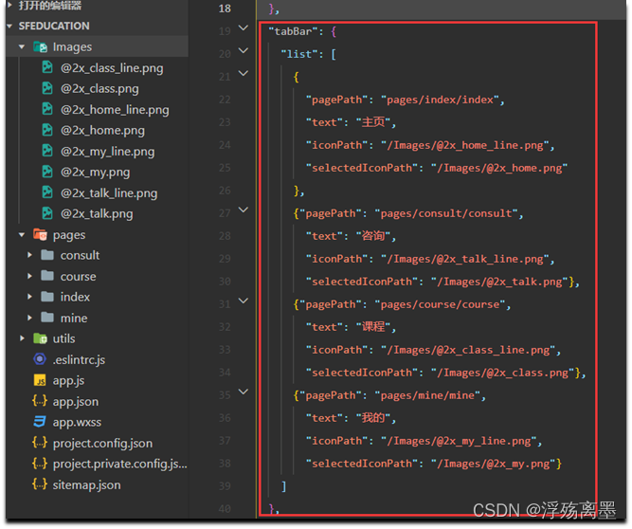Click the image icon beside @2x_my_line.png

click(x=47, y=151)
